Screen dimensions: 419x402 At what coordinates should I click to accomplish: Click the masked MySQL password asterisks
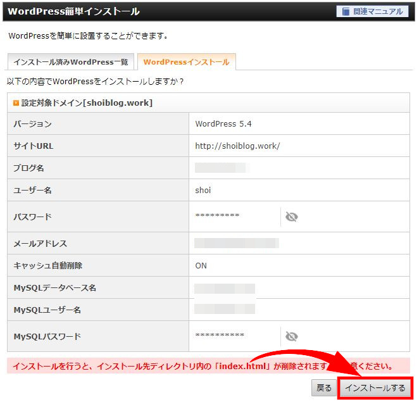220,335
